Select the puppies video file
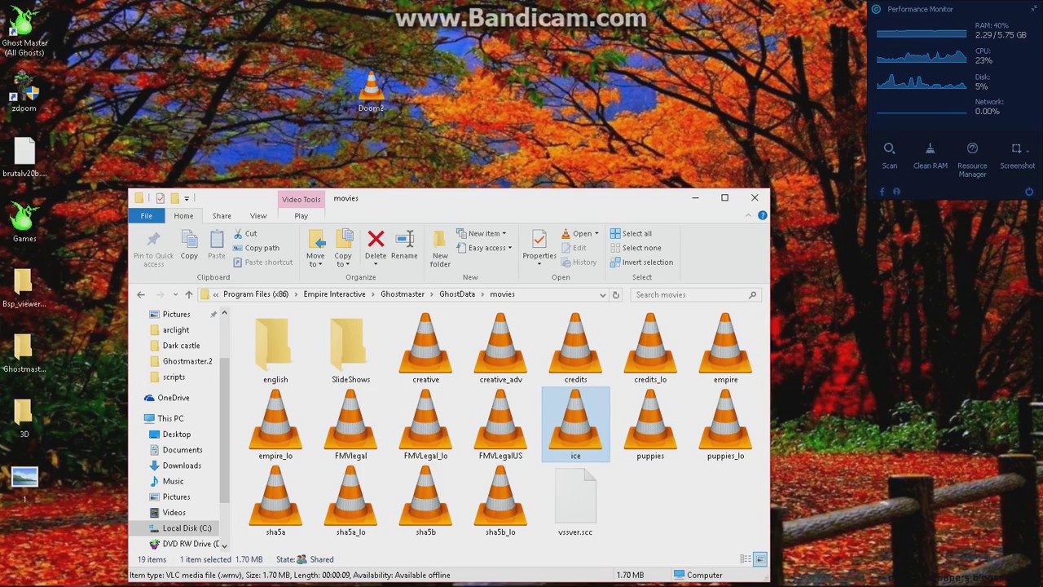This screenshot has width=1043, height=587. [x=650, y=426]
